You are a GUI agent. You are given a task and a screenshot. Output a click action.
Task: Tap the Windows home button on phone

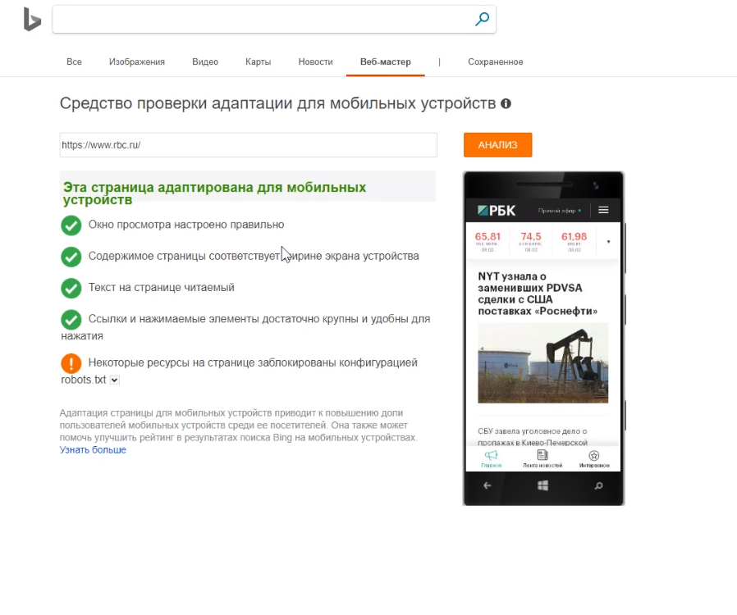click(542, 485)
